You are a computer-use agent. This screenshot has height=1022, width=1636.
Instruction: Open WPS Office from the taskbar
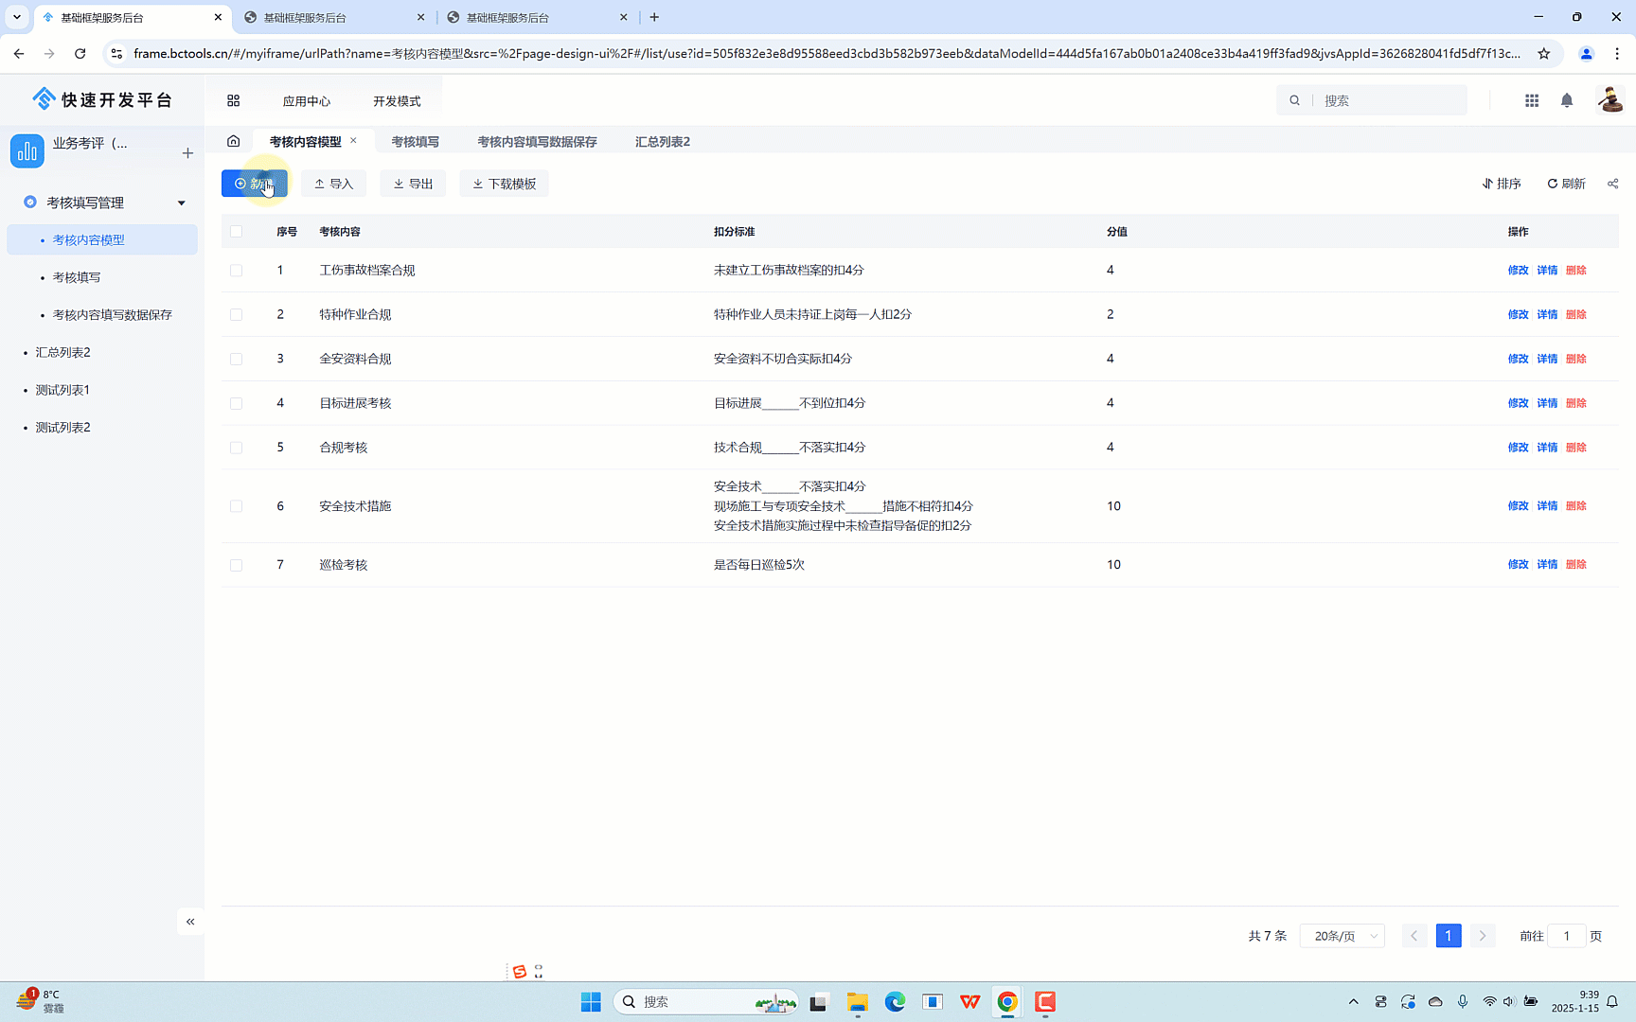point(970,1002)
